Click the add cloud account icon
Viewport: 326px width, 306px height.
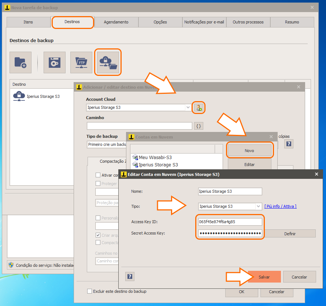click(199, 107)
